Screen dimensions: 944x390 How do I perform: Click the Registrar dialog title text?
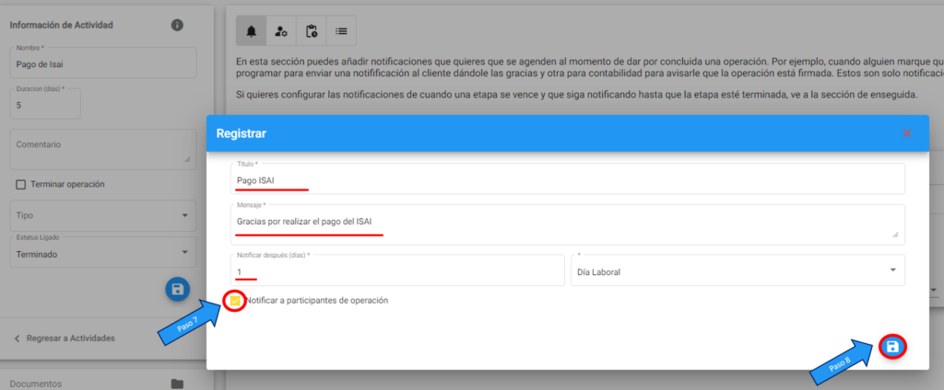click(241, 133)
